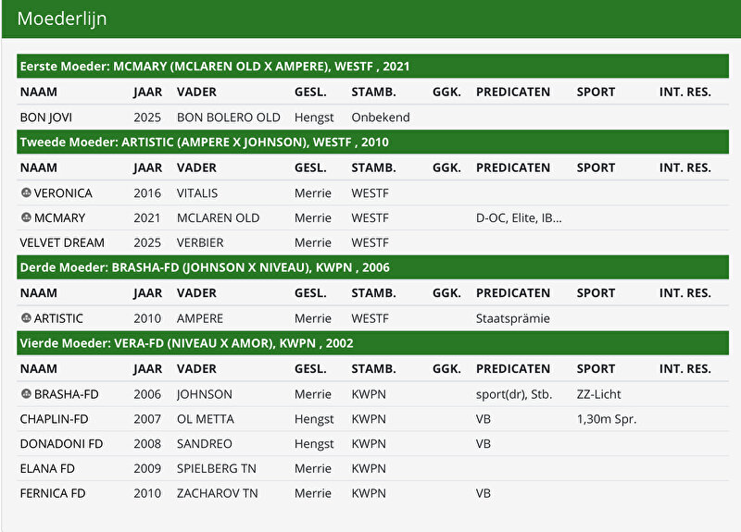Click the icon beside BRASHA-FD in the offspring list
The image size is (741, 532).
point(26,394)
